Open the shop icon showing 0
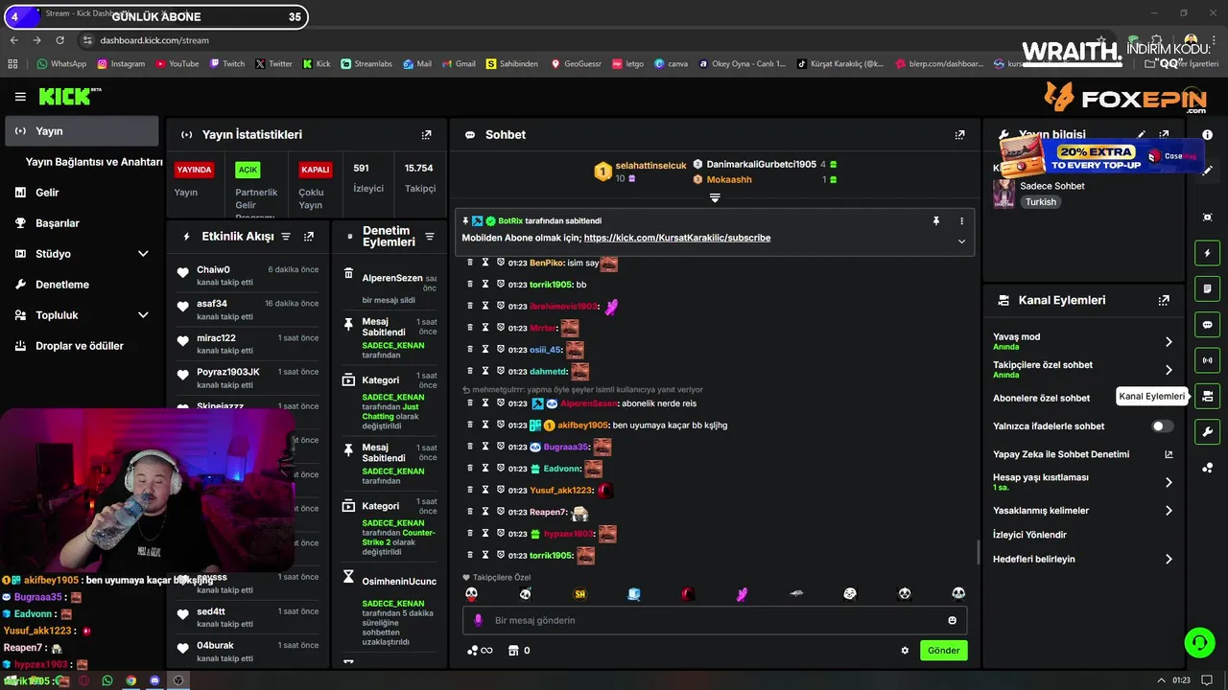The width and height of the screenshot is (1228, 690). click(519, 651)
